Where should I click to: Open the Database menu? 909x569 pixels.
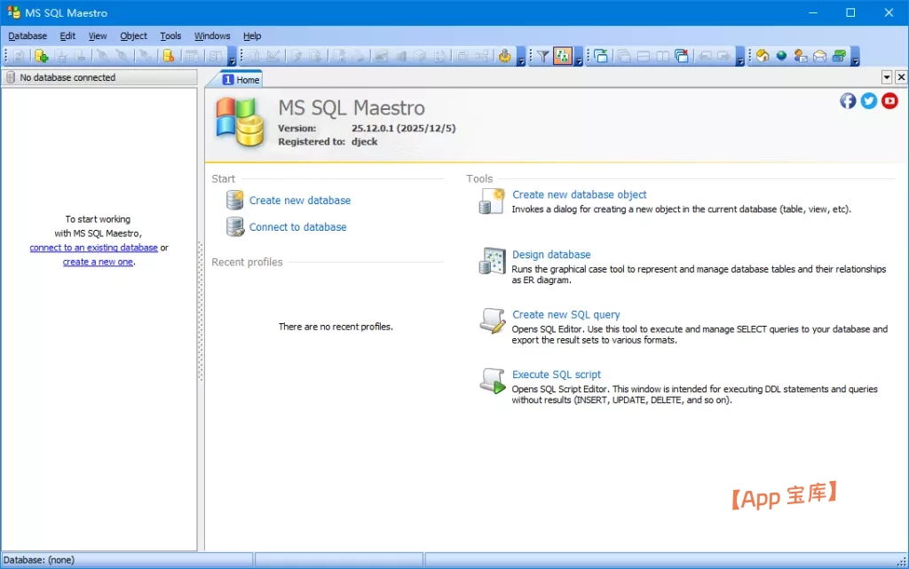click(28, 36)
